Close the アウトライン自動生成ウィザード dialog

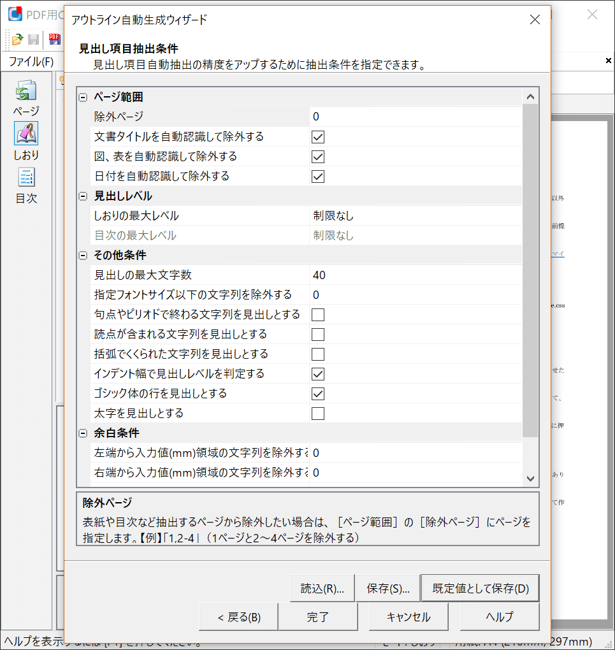535,19
